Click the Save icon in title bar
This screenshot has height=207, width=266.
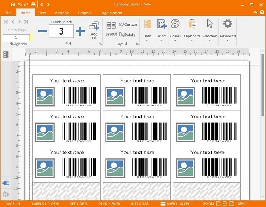13,4
